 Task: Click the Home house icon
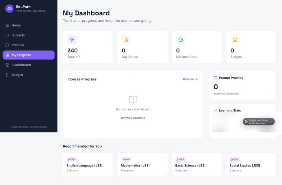tap(7, 25)
